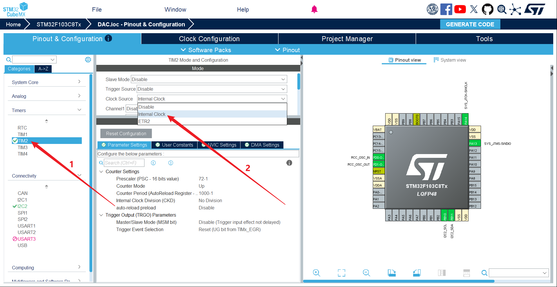Open the X (Twitter) icon link
Image resolution: width=557 pixels, height=287 pixels.
pos(474,9)
